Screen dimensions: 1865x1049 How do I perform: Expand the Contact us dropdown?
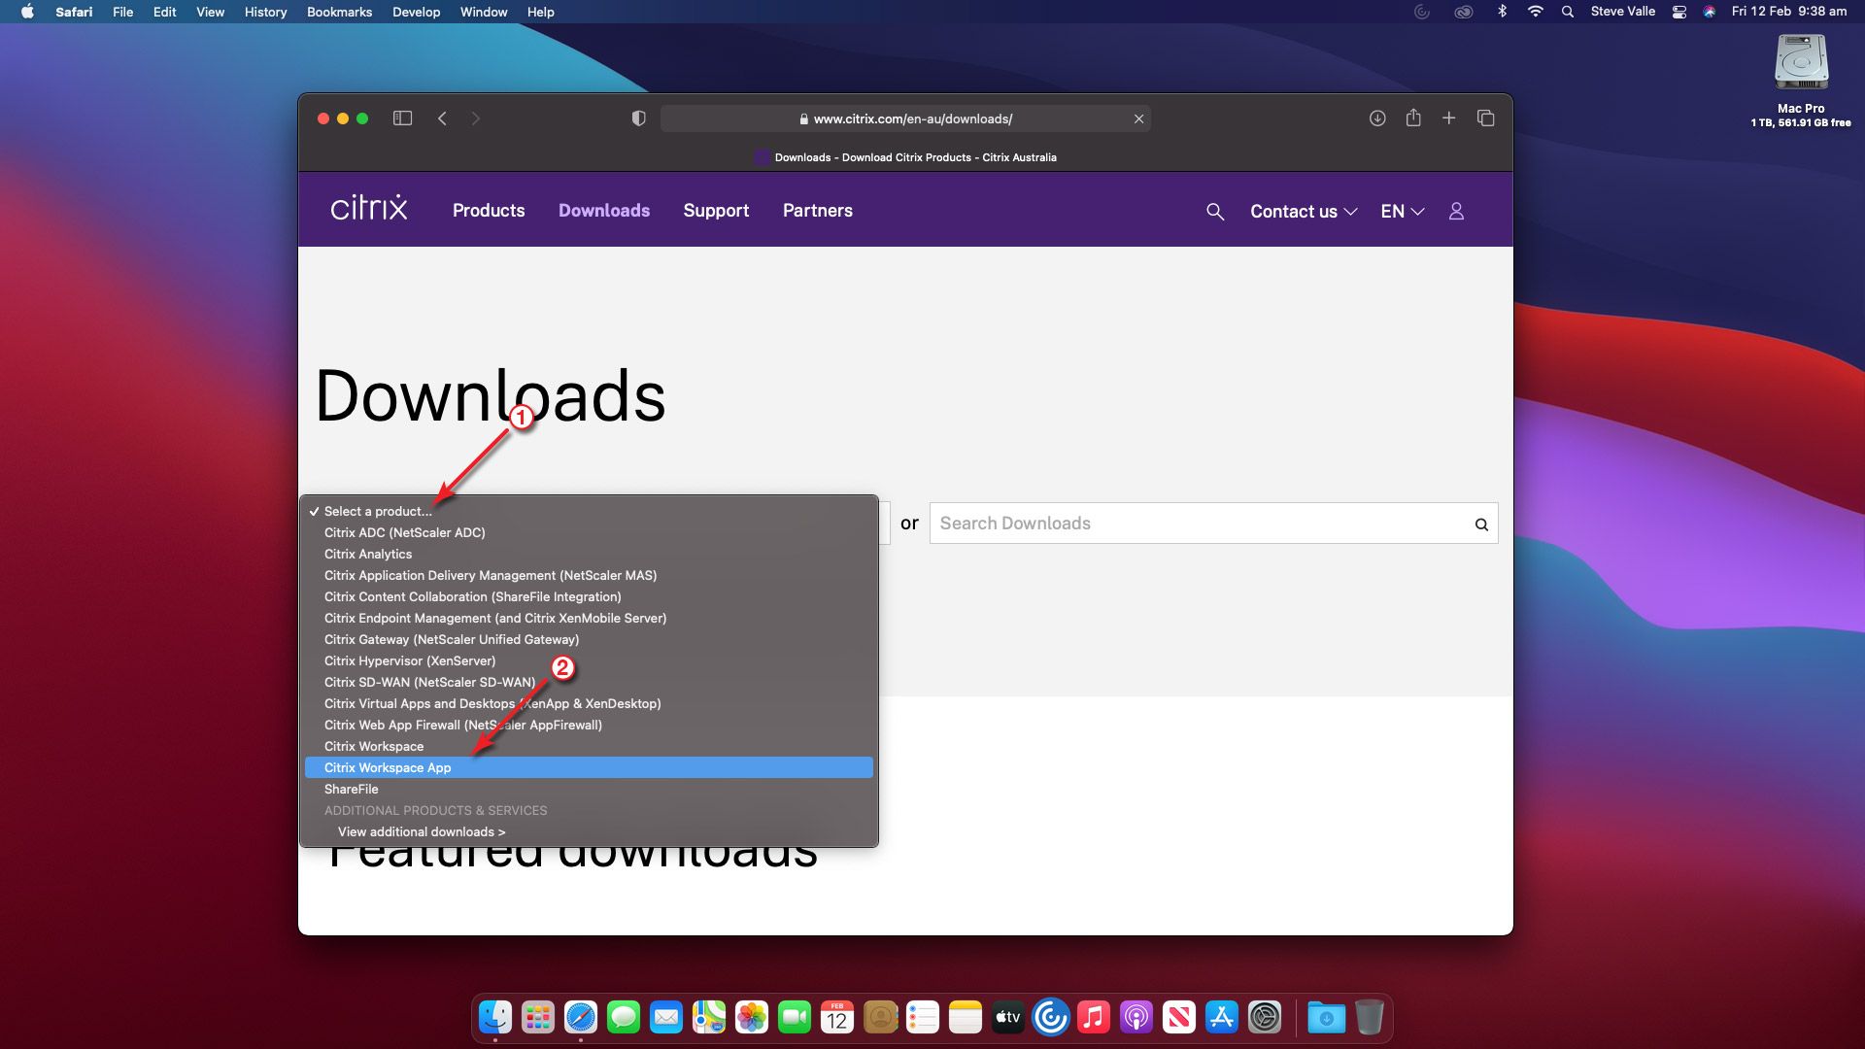(1303, 211)
